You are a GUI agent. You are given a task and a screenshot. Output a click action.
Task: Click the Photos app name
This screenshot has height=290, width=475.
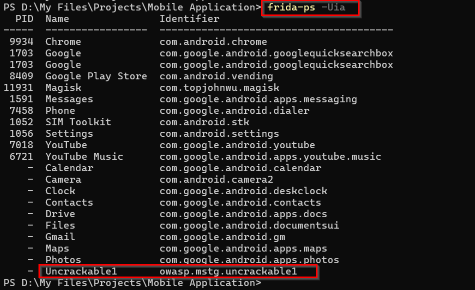[63, 260]
